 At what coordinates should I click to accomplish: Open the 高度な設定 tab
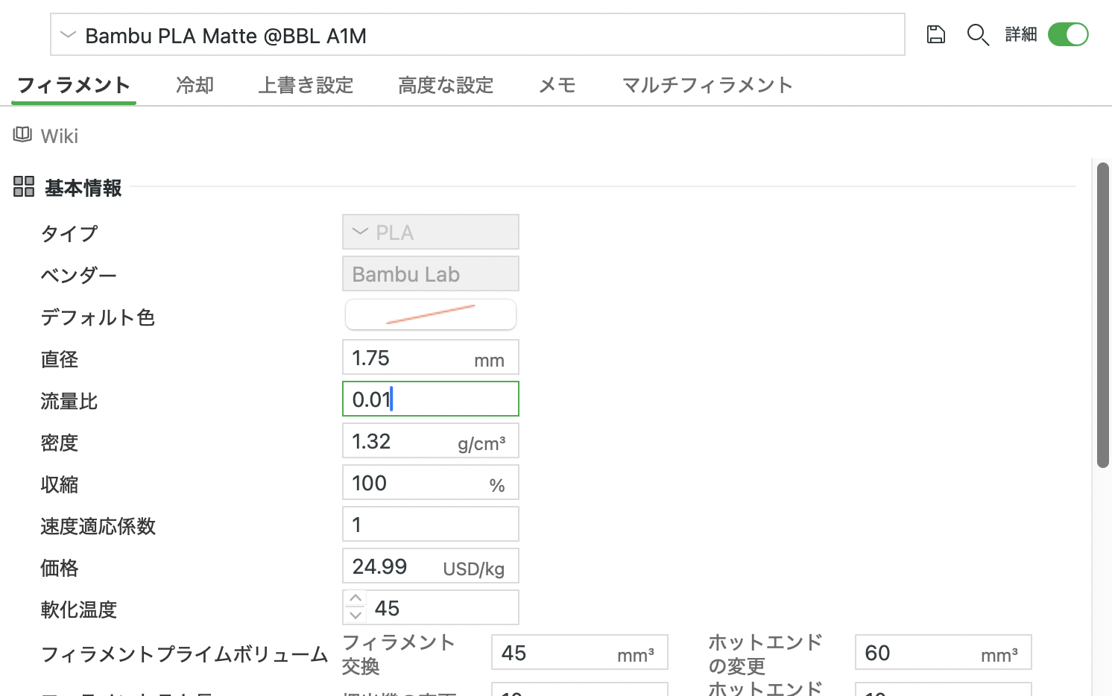(446, 85)
